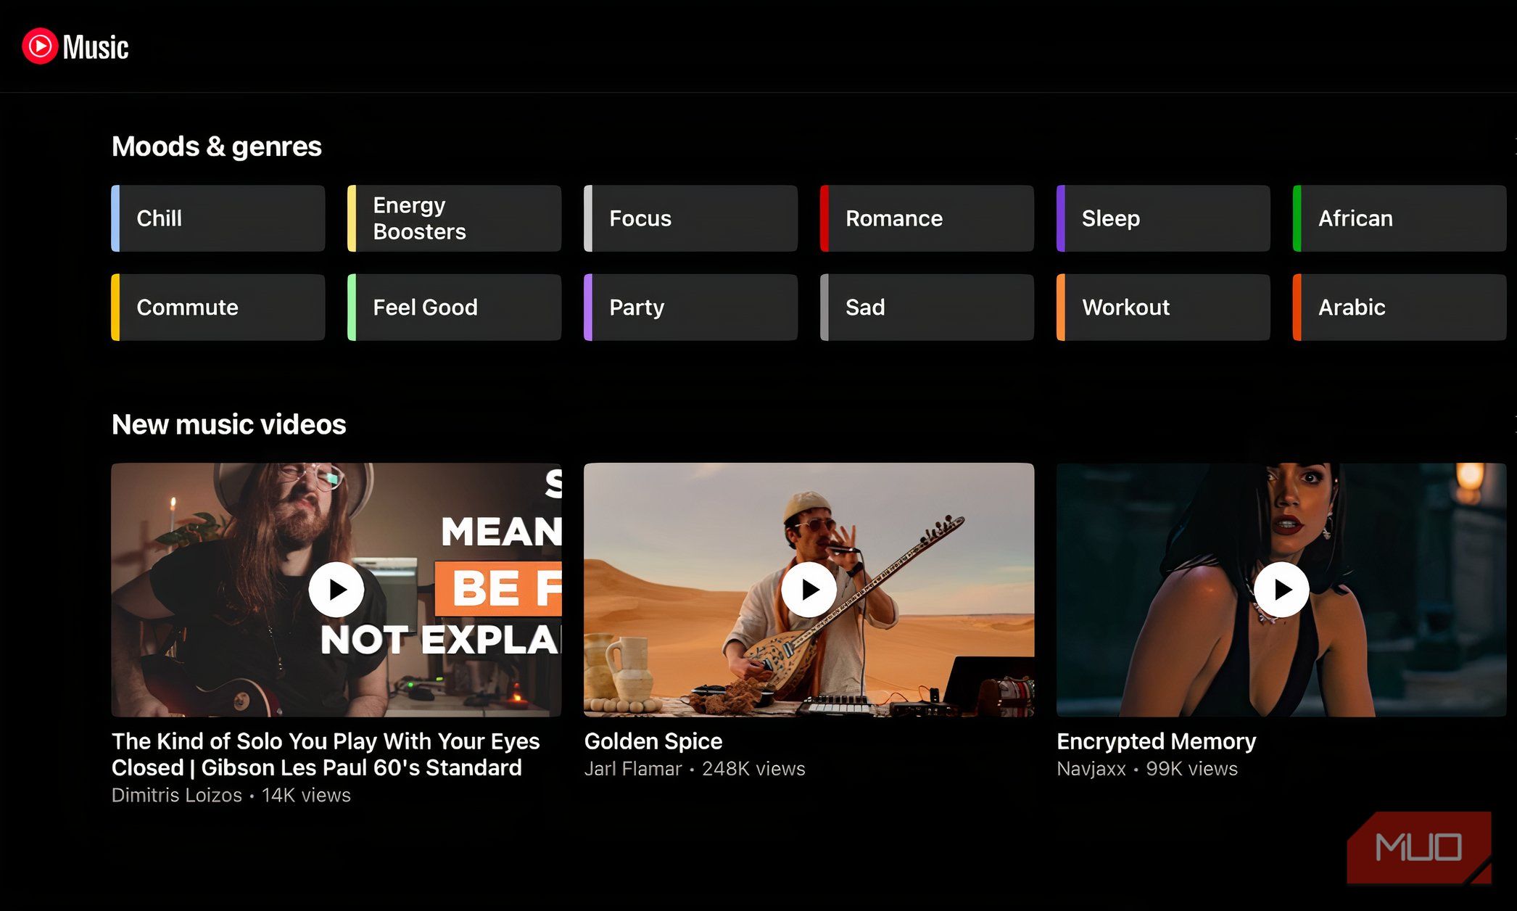Click the Golden Spice video title
Viewport: 1517px width, 911px height.
click(653, 741)
